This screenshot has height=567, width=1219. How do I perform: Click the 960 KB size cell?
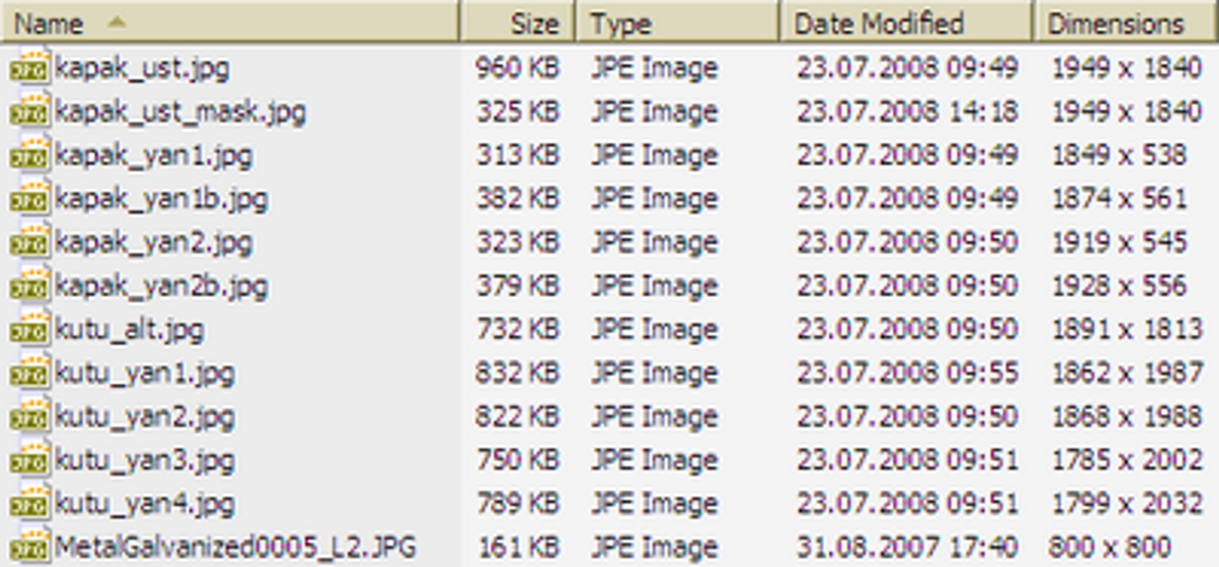(x=518, y=68)
